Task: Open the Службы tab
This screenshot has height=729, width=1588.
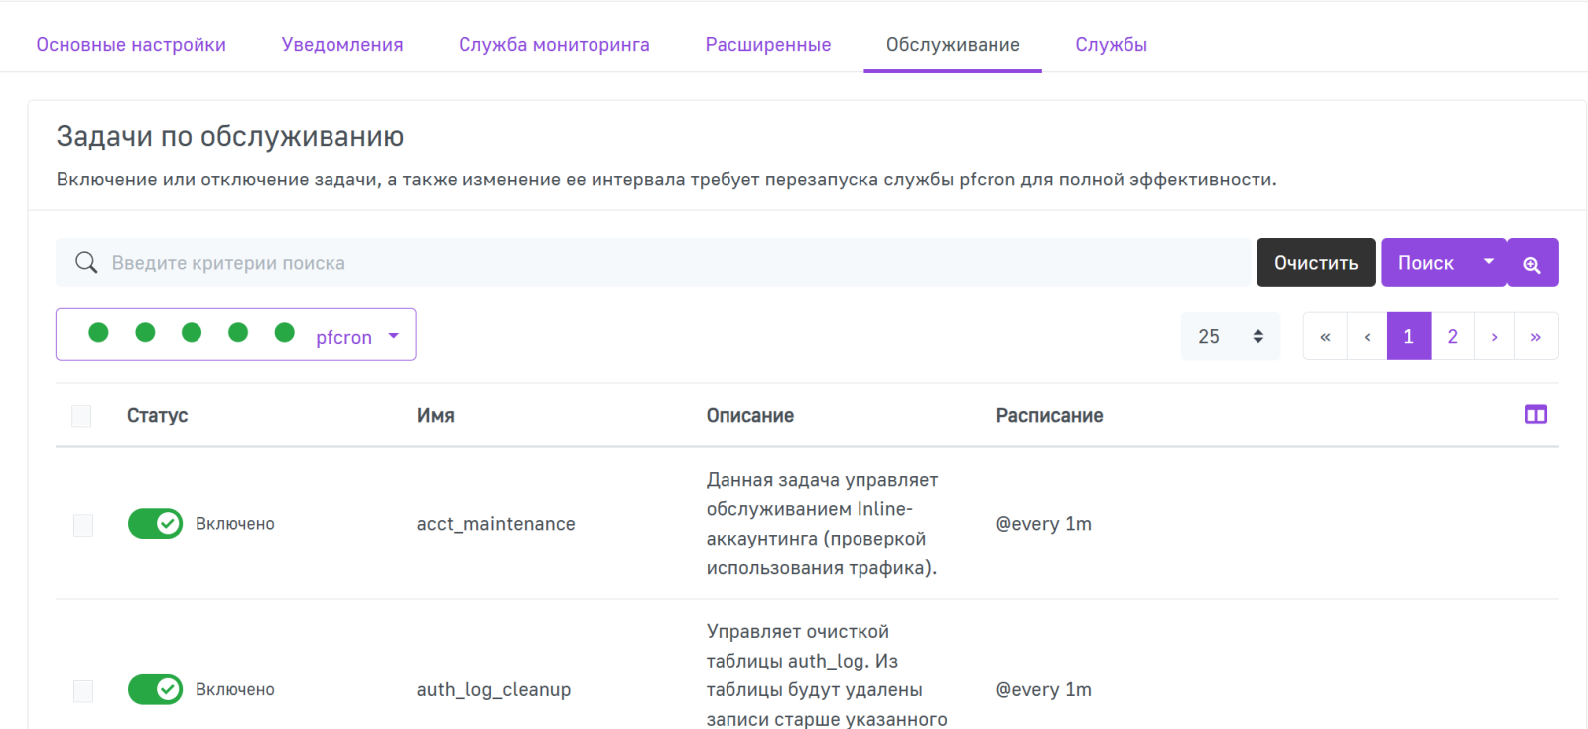Action: click(1111, 45)
